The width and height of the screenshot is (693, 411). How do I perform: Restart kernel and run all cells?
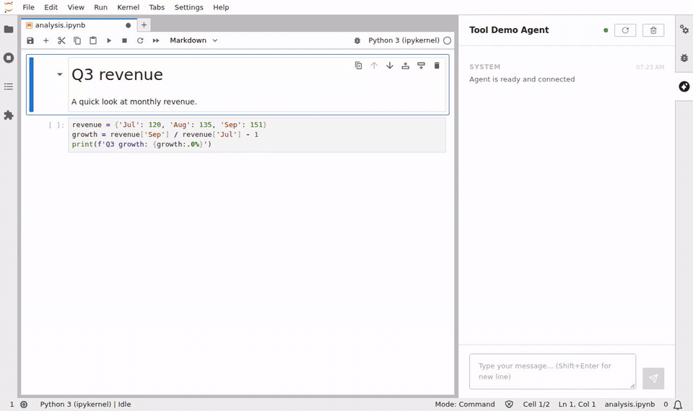tap(156, 40)
